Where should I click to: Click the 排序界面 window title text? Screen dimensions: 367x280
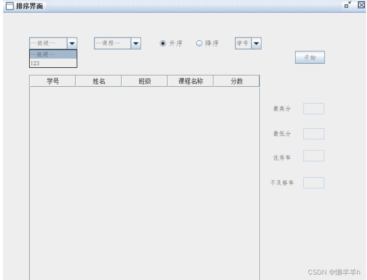pyautogui.click(x=29, y=6)
